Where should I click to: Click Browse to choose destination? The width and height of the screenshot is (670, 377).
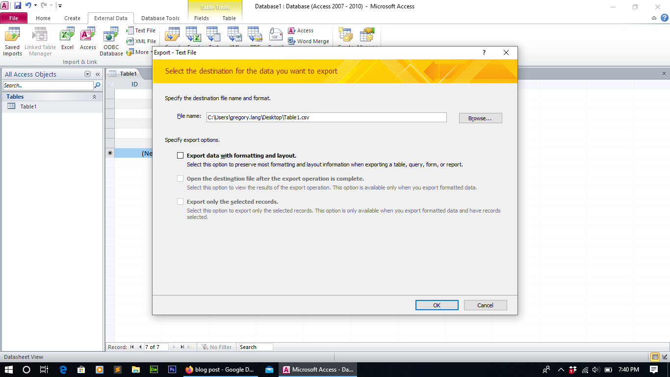(x=480, y=118)
